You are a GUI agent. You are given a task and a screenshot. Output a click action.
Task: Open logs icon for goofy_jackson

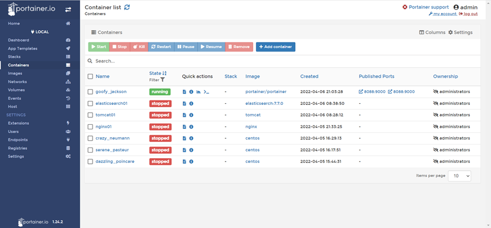[x=184, y=92]
